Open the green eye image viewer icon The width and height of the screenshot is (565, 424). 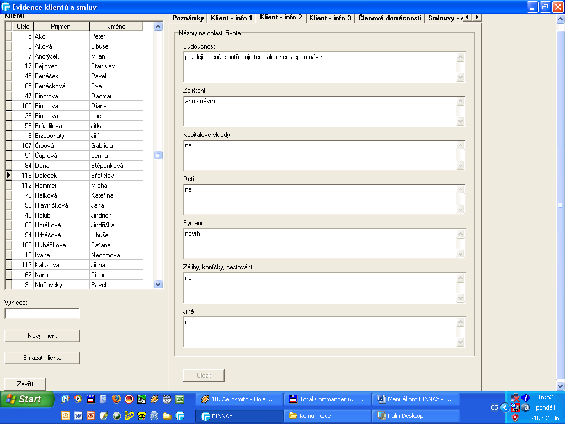[142, 399]
